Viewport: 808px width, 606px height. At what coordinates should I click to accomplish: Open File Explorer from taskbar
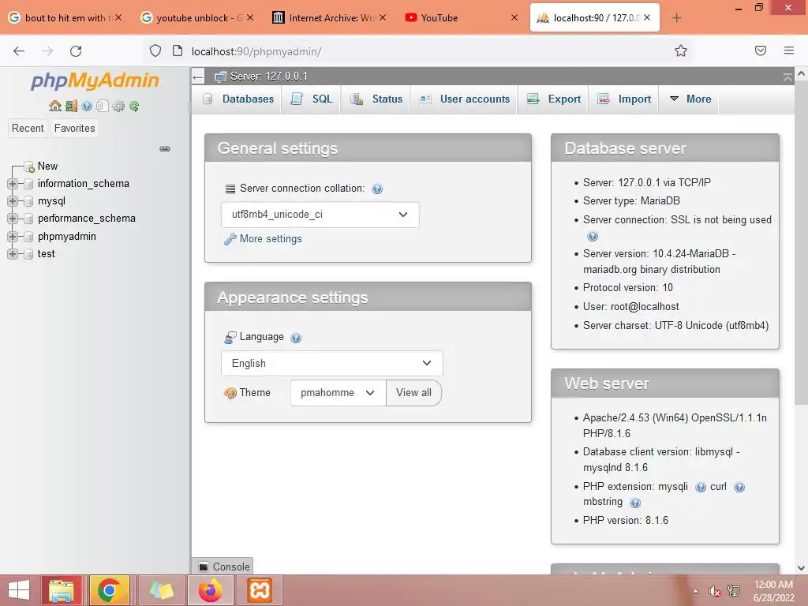[62, 590]
